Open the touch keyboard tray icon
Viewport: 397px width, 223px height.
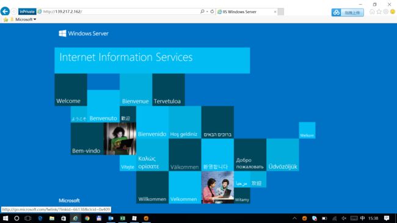pyautogui.click(x=354, y=218)
